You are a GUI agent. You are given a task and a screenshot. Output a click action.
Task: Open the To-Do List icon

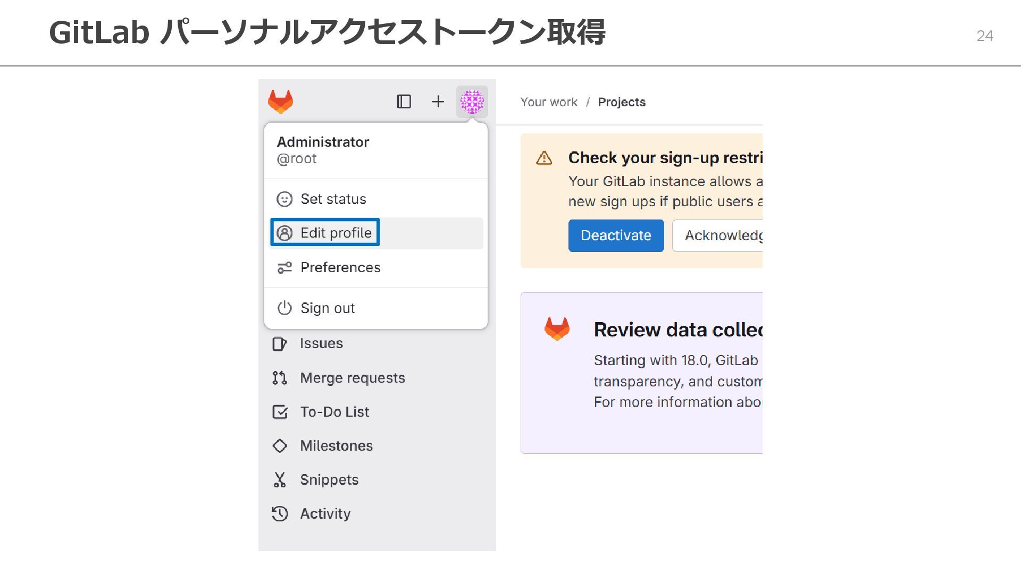coord(280,412)
